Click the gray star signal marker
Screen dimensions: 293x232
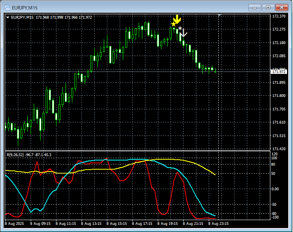[180, 28]
